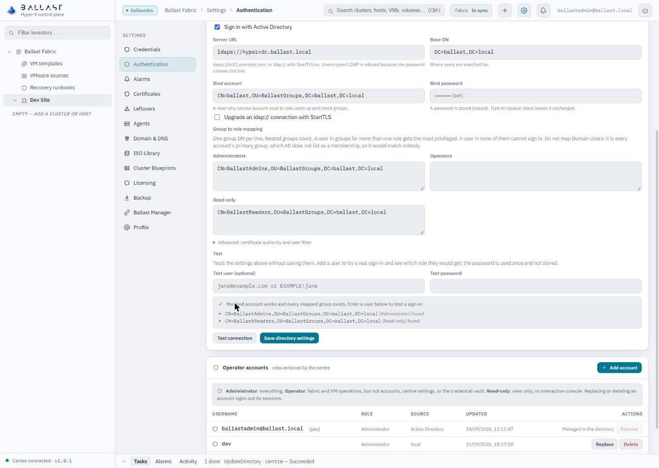Collapse the Ballast Fabric tree node
This screenshot has height=468, width=659.
pyautogui.click(x=9, y=52)
